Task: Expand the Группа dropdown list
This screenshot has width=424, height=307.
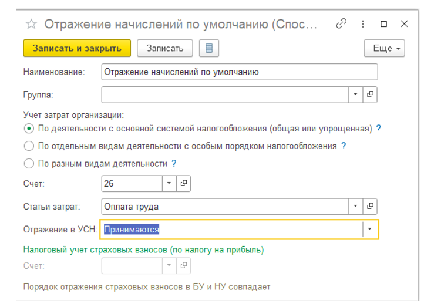Action: point(356,95)
